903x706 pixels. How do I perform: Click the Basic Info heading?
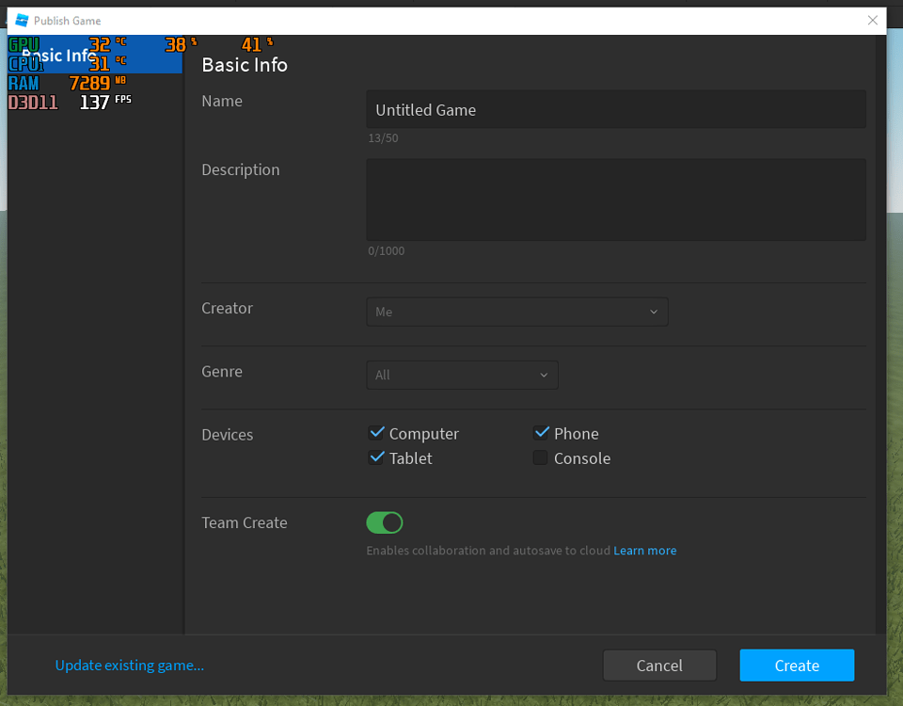pyautogui.click(x=244, y=65)
